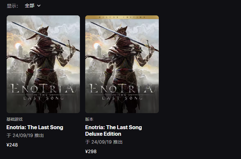Open the Deluxe Edition cover thumbnail
This screenshot has width=241, height=159.
[x=122, y=64]
